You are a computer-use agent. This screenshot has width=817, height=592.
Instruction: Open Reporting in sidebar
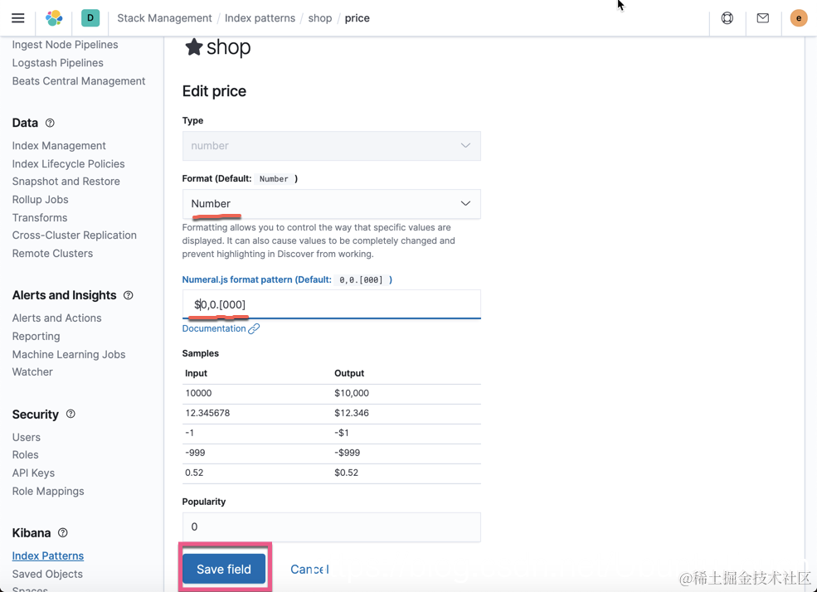(x=36, y=337)
